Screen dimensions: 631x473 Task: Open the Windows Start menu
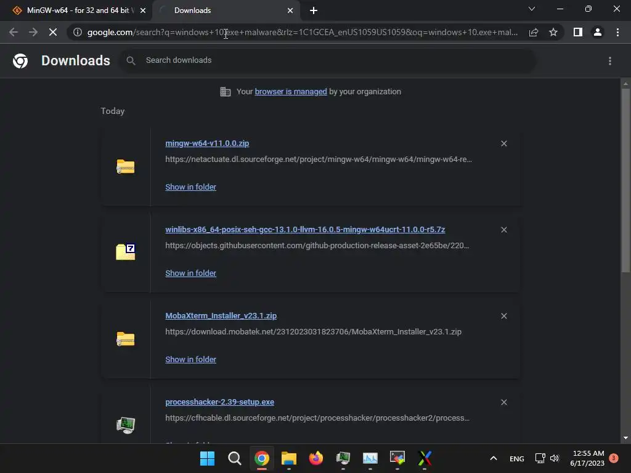point(207,458)
